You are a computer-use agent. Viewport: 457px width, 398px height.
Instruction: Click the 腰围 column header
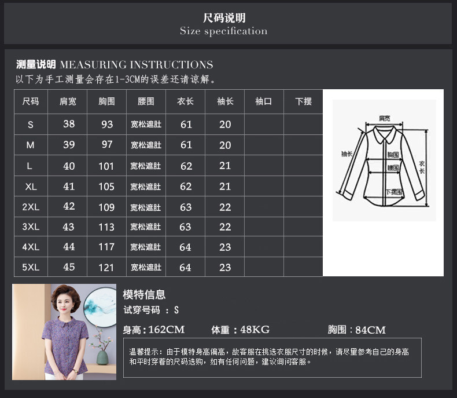coord(146,101)
